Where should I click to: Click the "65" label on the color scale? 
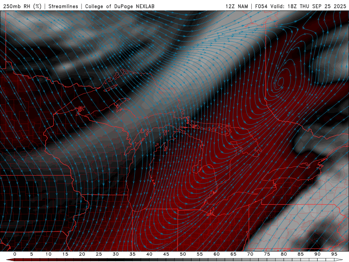click(x=233, y=254)
